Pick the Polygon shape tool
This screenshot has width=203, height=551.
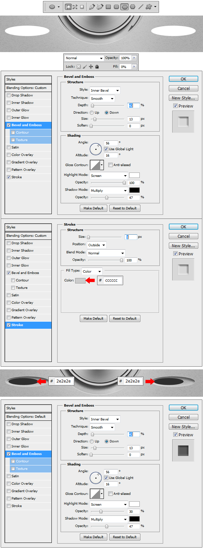pos(133,7)
